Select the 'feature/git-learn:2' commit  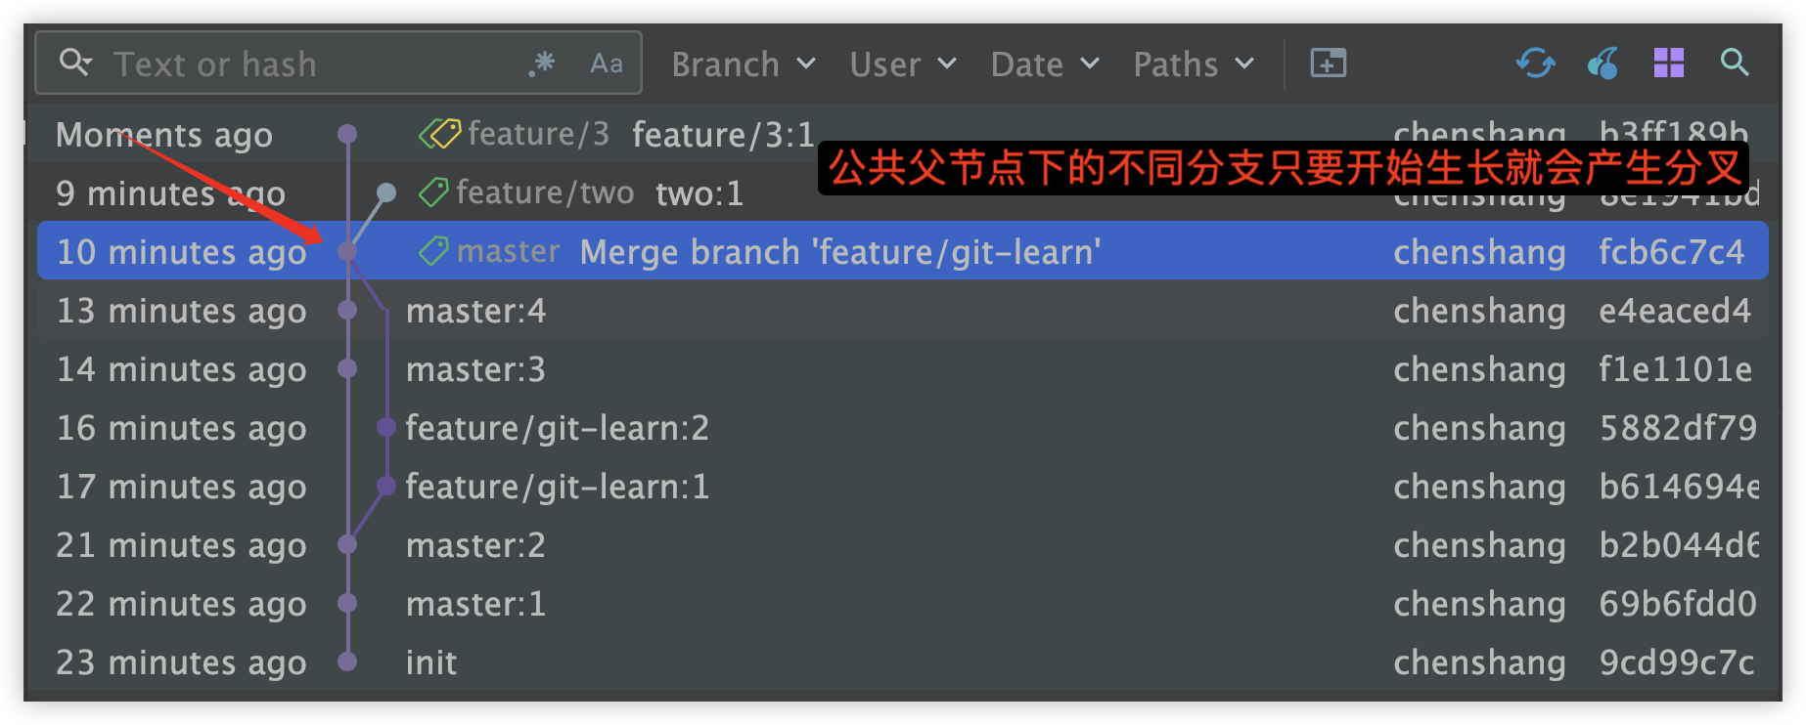pyautogui.click(x=557, y=428)
